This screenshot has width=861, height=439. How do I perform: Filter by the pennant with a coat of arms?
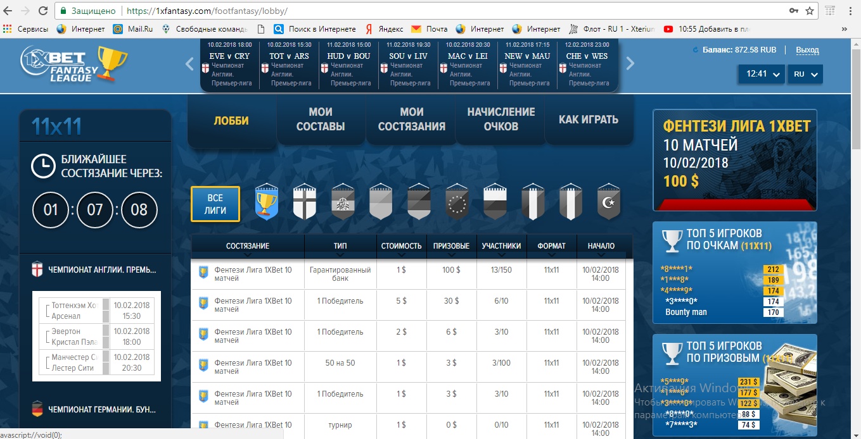343,202
